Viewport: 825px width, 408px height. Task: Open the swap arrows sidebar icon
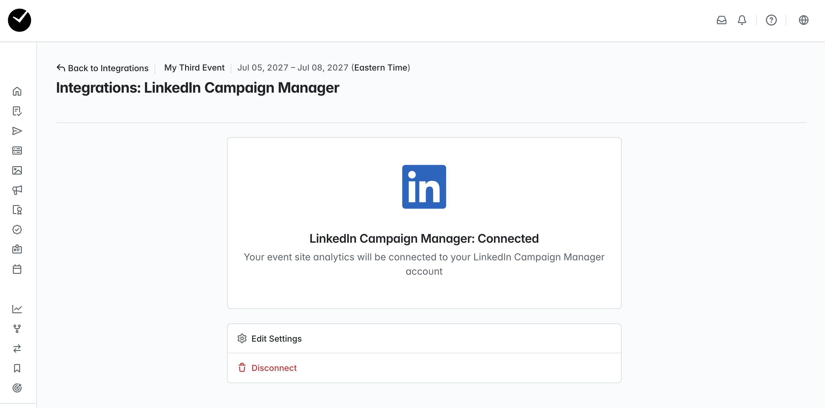click(17, 348)
